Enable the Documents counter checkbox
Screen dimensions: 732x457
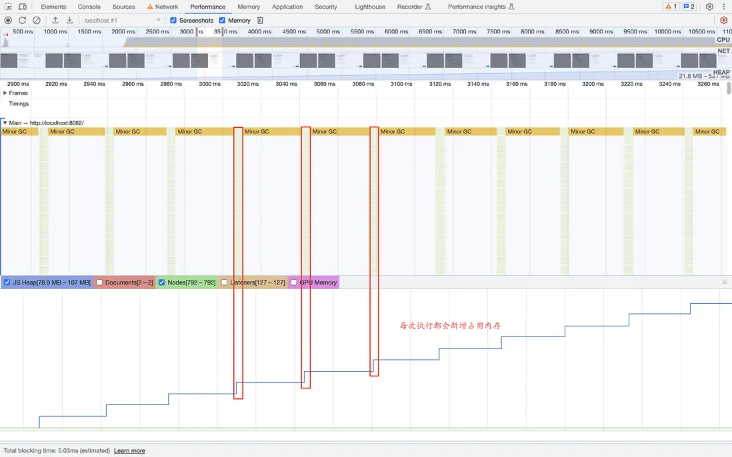pyautogui.click(x=99, y=282)
